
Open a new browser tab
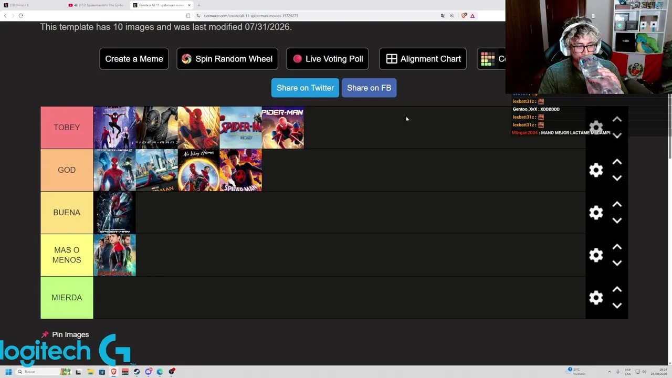pyautogui.click(x=199, y=5)
